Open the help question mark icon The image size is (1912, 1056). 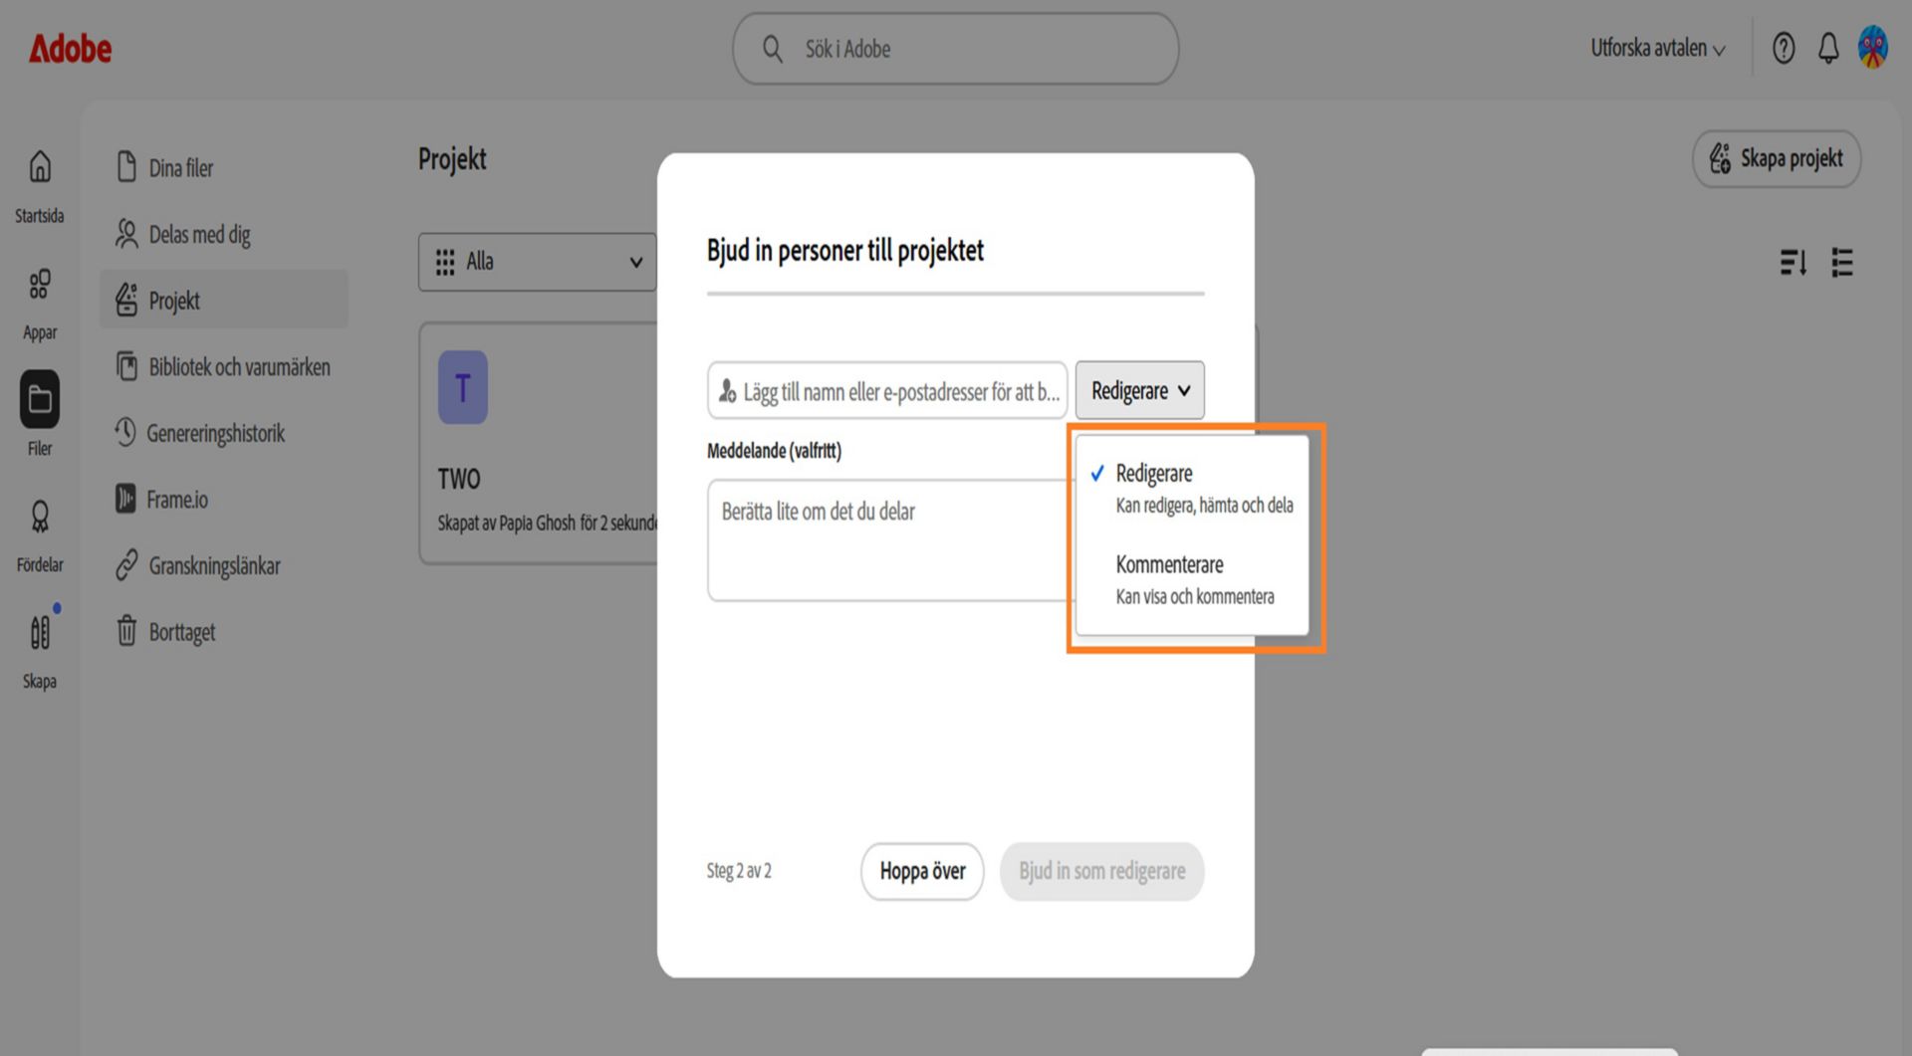pyautogui.click(x=1784, y=48)
